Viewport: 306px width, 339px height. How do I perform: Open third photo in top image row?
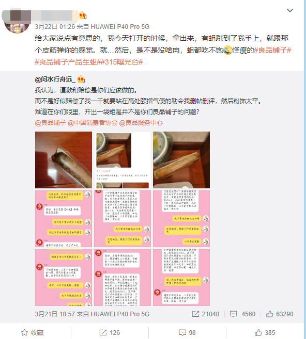tap(181, 160)
